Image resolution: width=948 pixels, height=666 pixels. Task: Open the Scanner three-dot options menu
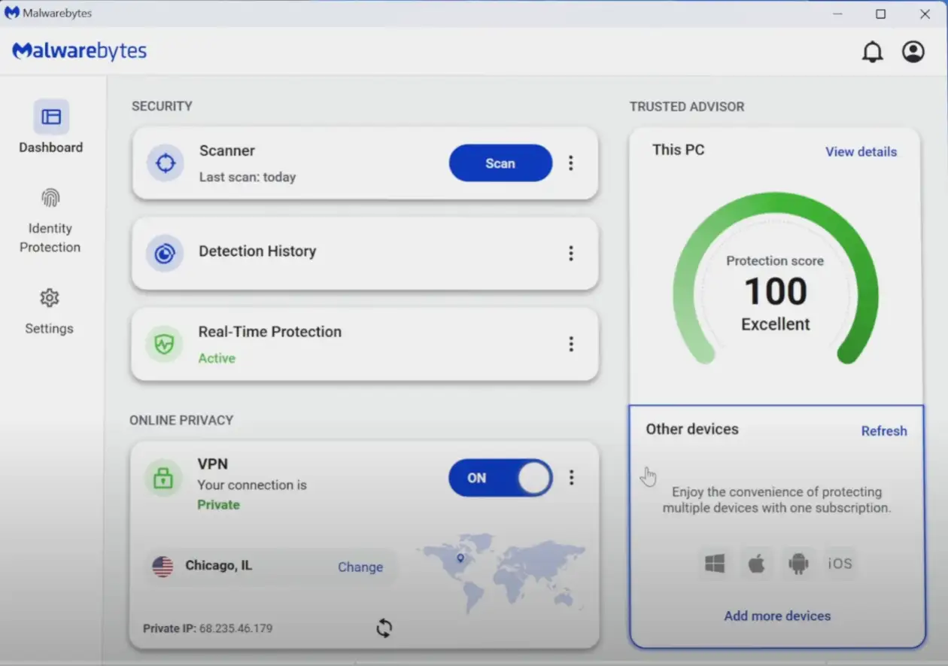coord(571,163)
